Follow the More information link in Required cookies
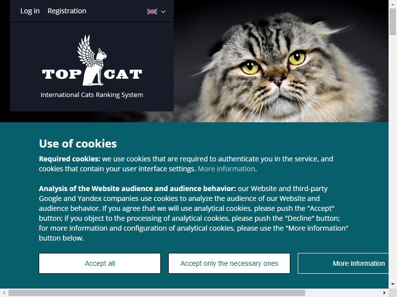Viewport: 397px width, 297px height. (226, 169)
